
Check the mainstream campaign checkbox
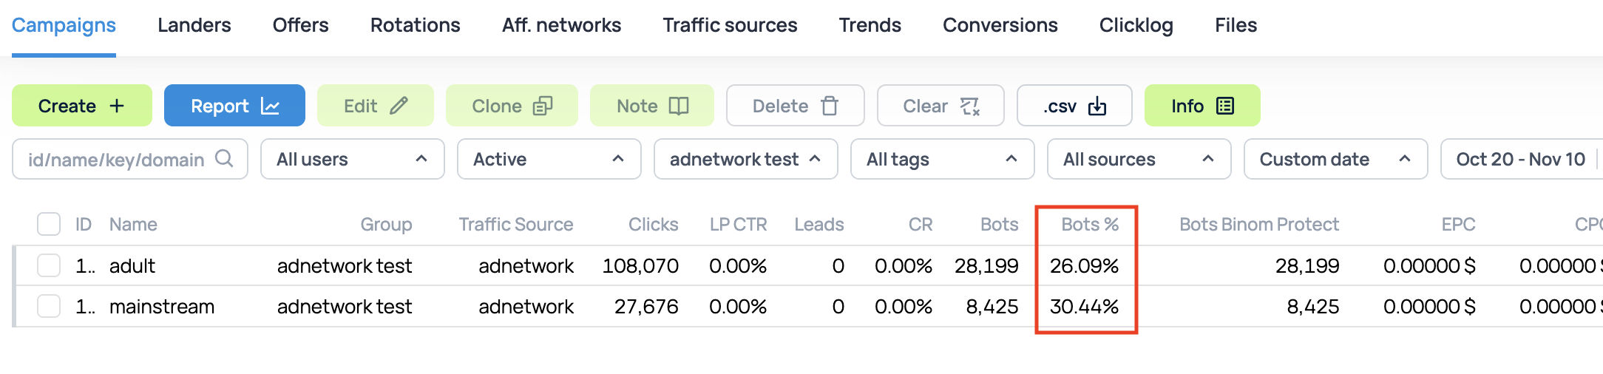click(x=49, y=306)
